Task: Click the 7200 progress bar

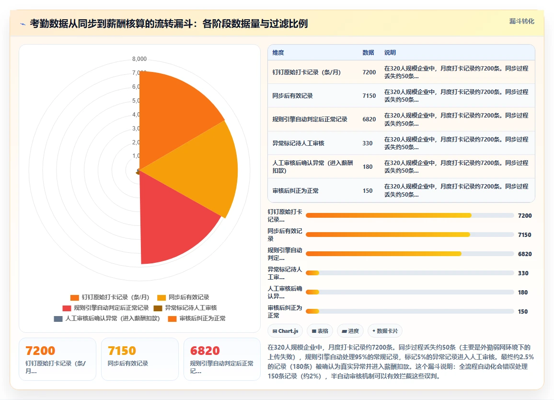Action: 410,215
